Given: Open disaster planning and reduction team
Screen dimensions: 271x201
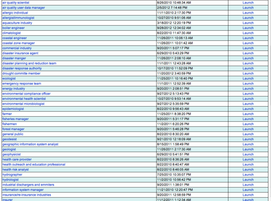Looking at the screenshot, I should 29,63.
